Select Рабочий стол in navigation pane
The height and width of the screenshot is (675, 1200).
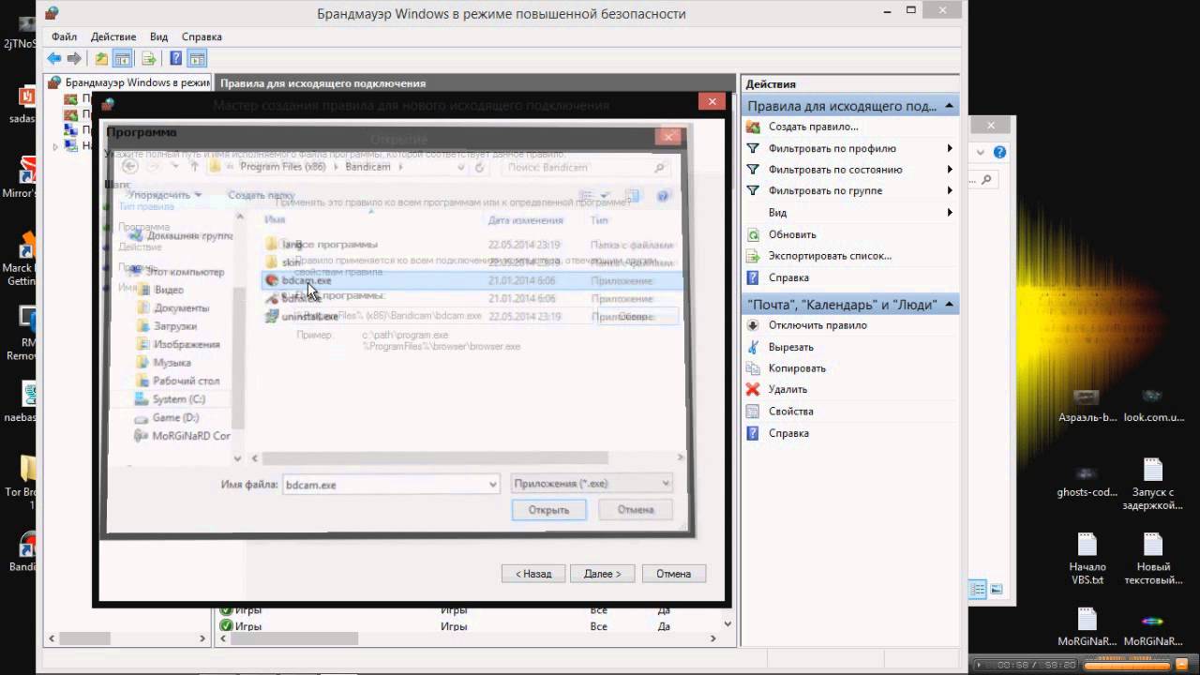coord(186,381)
